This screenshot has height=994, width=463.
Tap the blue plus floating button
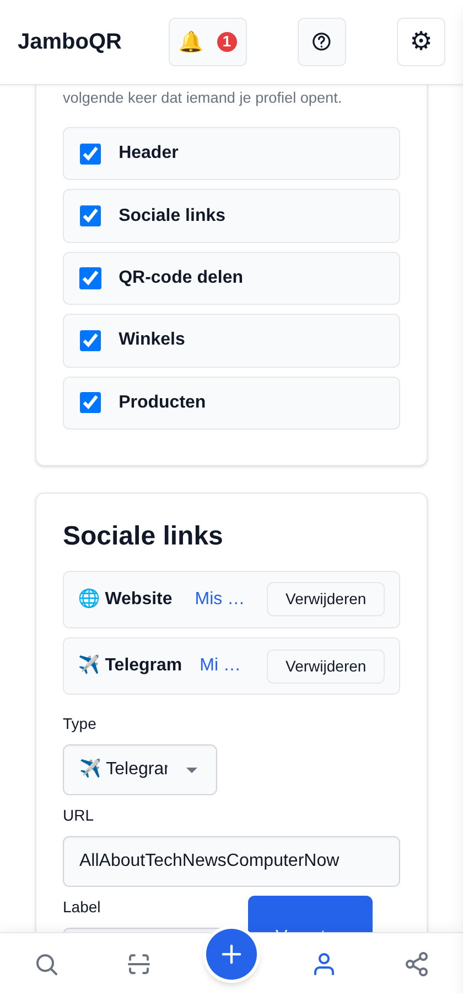pyautogui.click(x=232, y=954)
